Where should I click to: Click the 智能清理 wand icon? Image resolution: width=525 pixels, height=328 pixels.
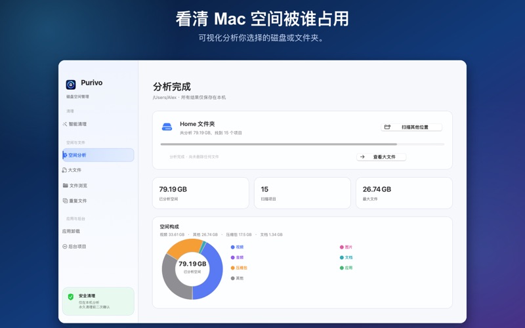coord(65,124)
